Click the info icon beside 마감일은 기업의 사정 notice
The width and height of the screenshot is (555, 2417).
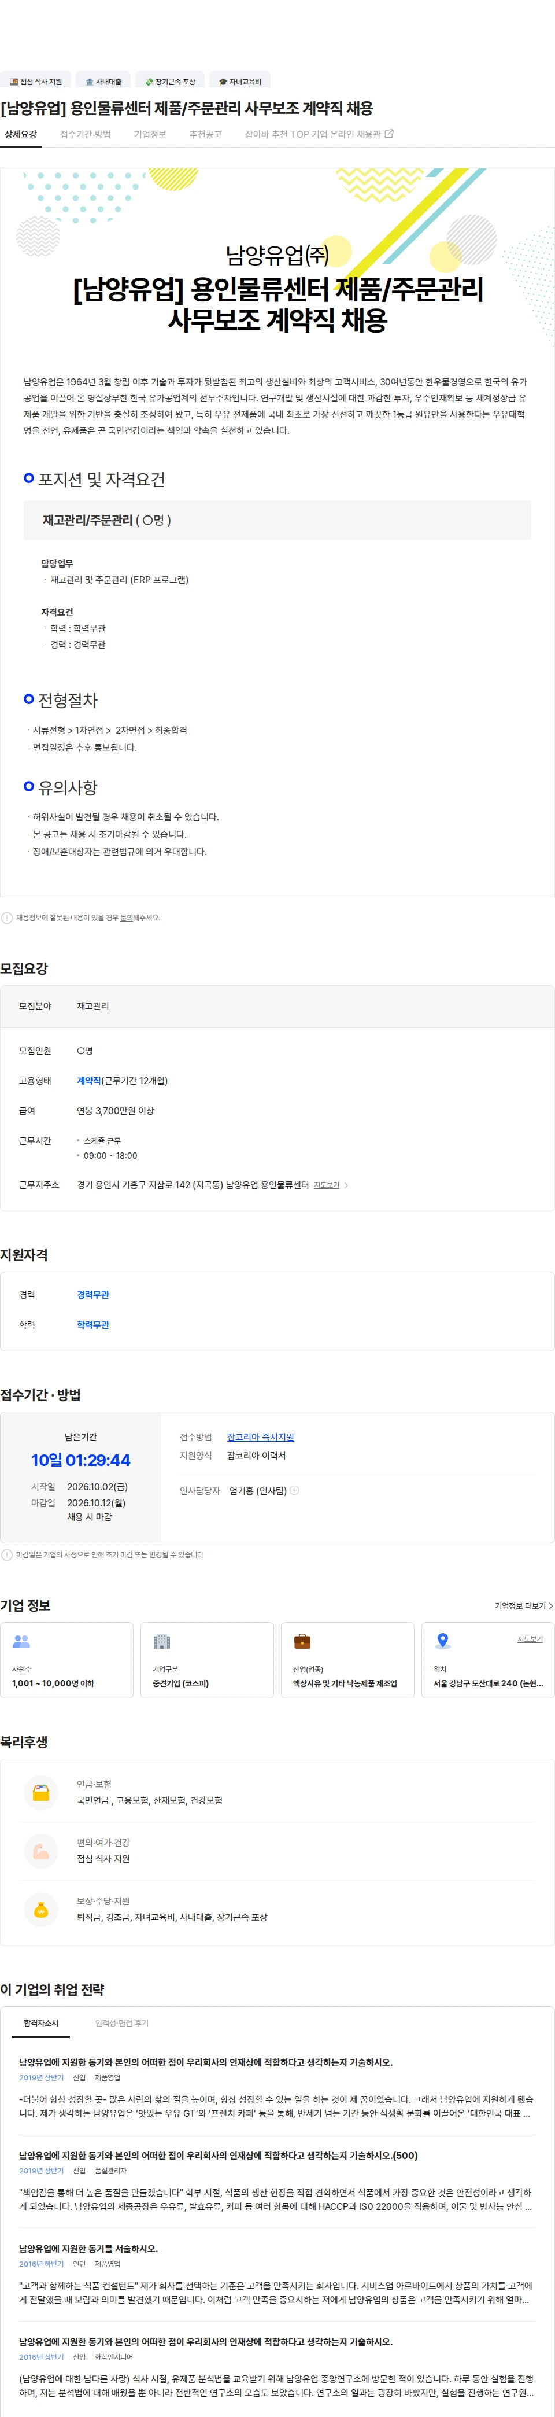pyautogui.click(x=6, y=1554)
